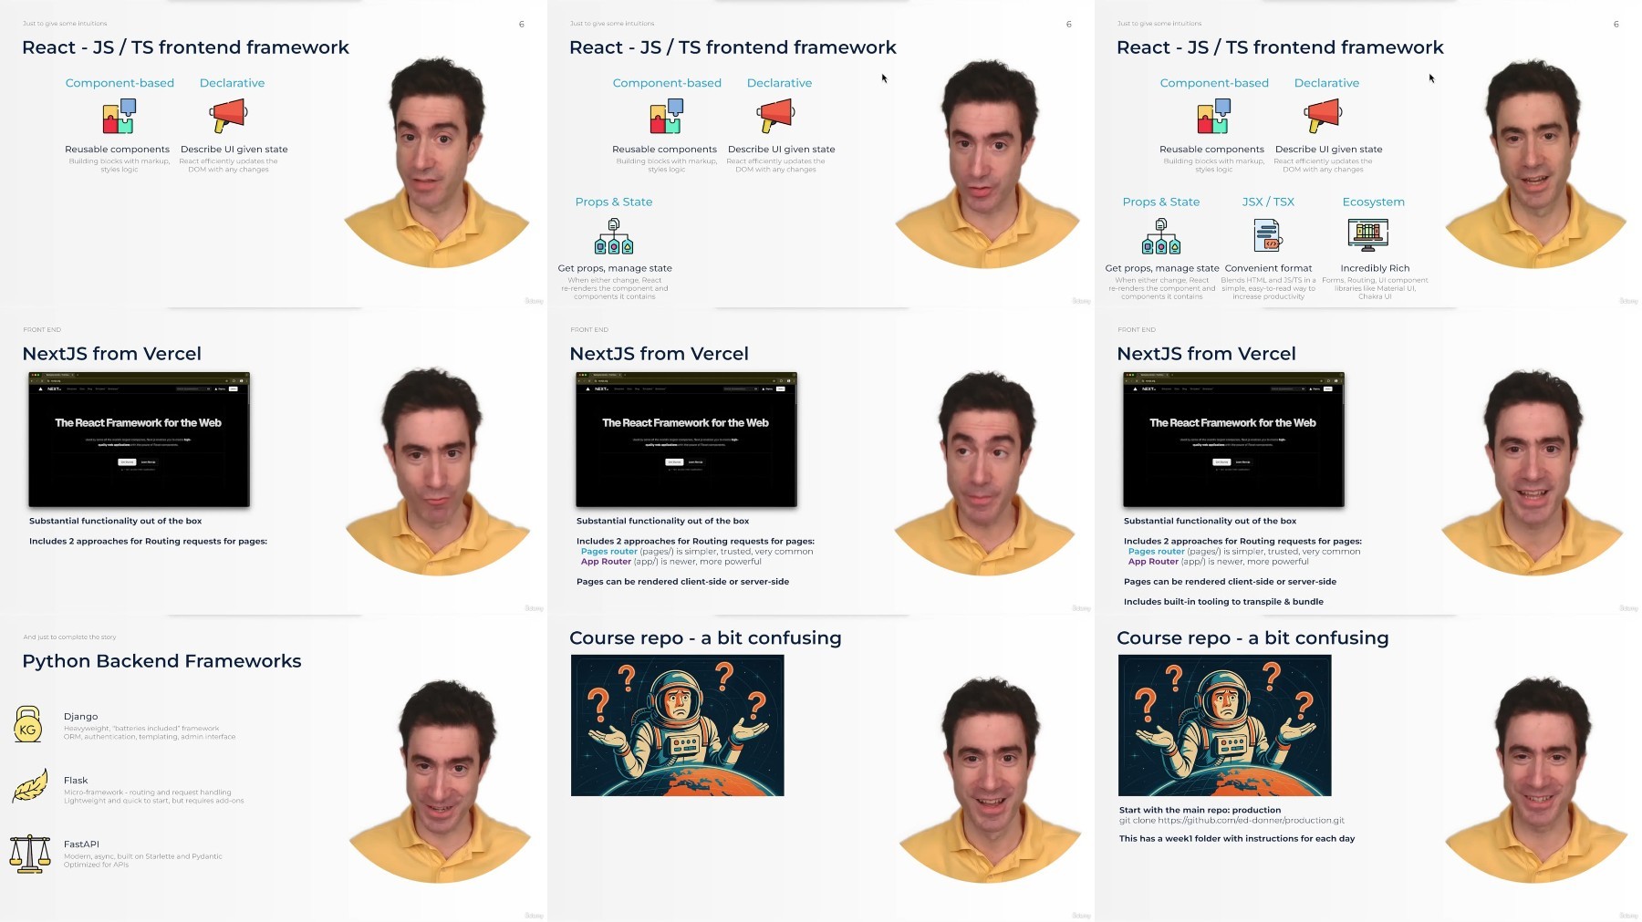Click the JSX / TSX code file icon
Screen dimensions: 1642x922
[1268, 236]
